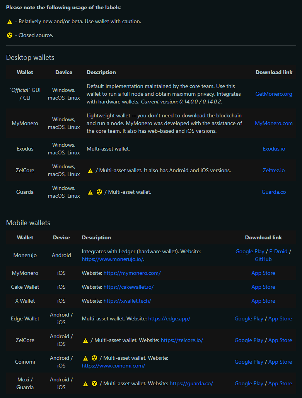The height and width of the screenshot is (398, 302).
Task: Click the warning icon in the Moxi / Guarda row
Action: [x=85, y=384]
